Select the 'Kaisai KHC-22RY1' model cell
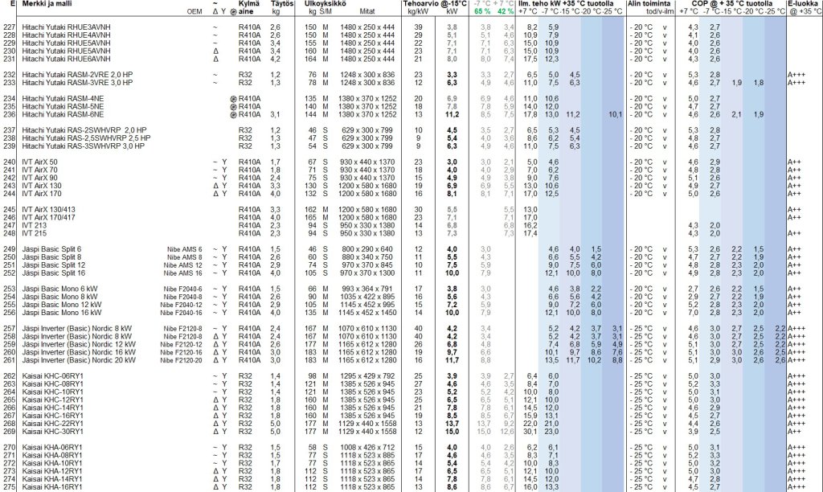Screen dimensions: 823x492 pyautogui.click(x=52, y=424)
